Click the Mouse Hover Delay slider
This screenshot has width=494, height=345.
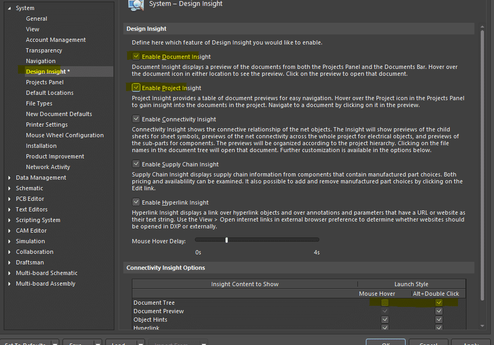(x=227, y=240)
